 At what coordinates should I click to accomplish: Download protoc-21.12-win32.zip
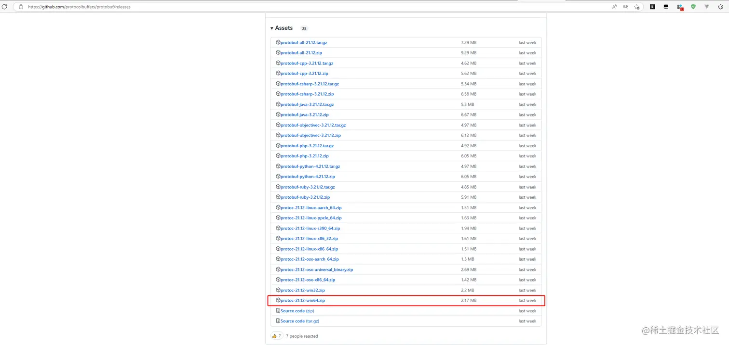303,291
